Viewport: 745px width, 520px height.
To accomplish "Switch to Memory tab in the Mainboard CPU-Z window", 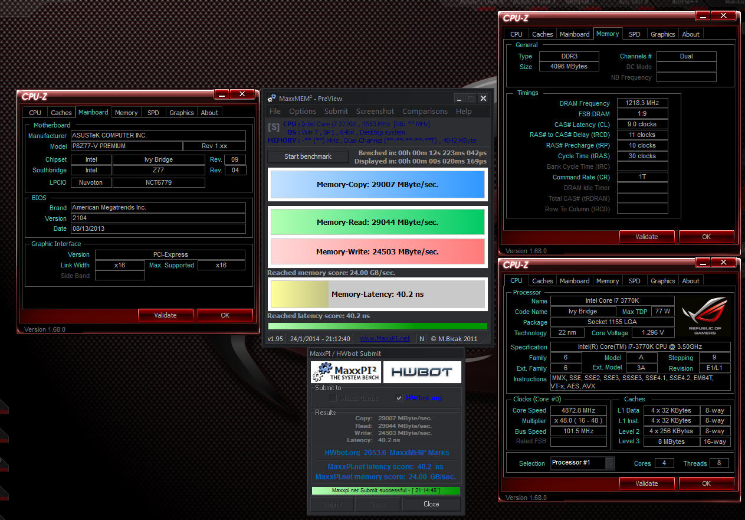I will [126, 113].
